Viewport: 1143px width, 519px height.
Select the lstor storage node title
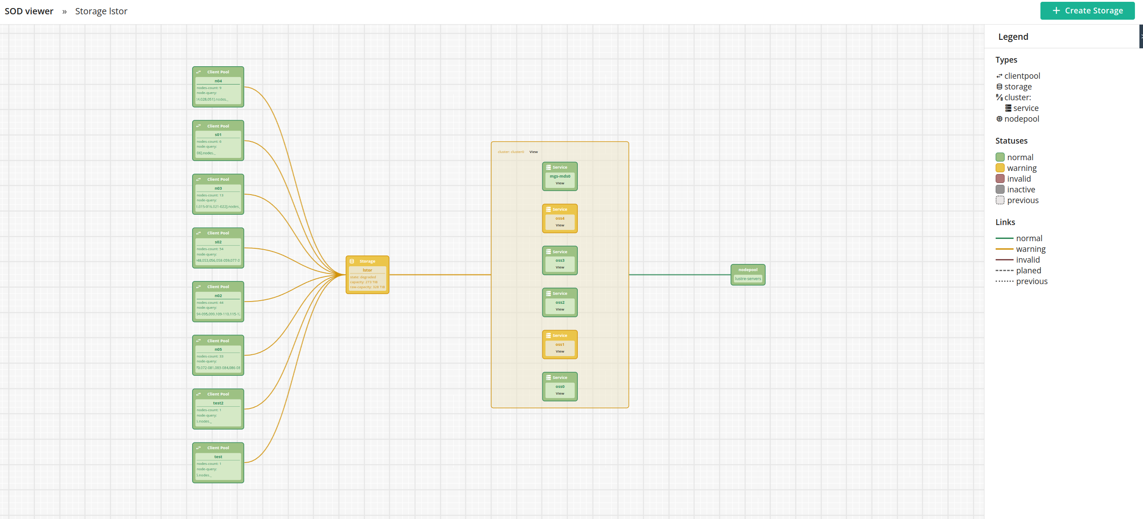click(x=367, y=270)
